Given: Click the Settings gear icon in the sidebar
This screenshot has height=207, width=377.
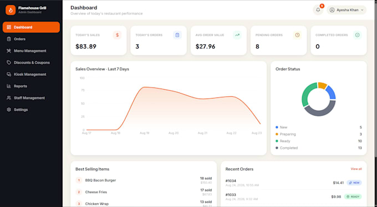Looking at the screenshot, I should 9,110.
